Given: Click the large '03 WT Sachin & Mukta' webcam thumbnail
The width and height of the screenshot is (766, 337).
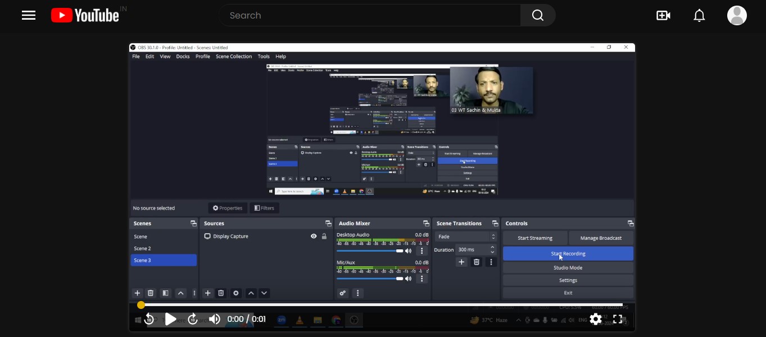Looking at the screenshot, I should coord(492,90).
